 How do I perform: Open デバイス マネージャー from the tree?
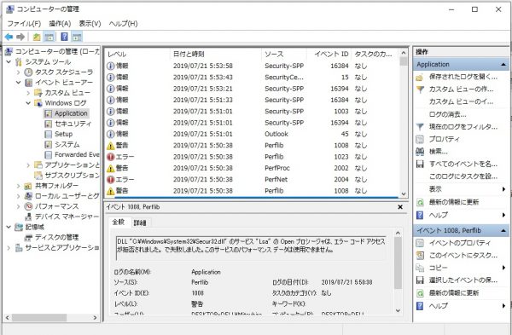[x=67, y=217]
